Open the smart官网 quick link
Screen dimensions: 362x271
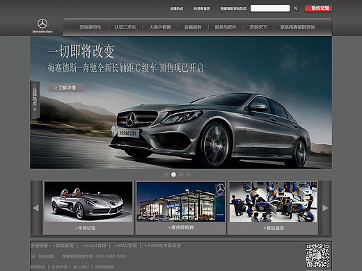click(93, 245)
